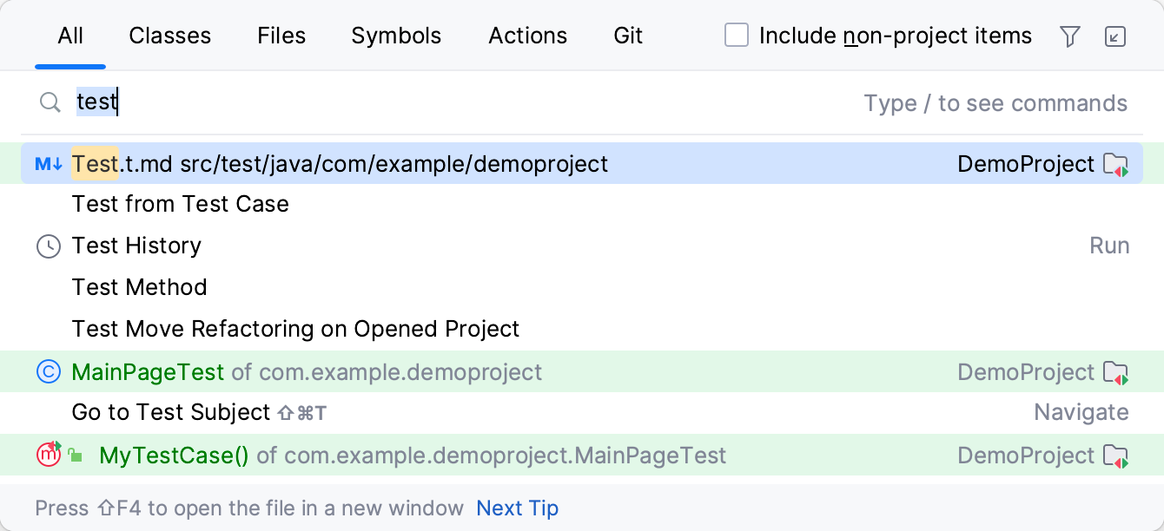Click the method icon beside MyTestCase()

(x=49, y=455)
